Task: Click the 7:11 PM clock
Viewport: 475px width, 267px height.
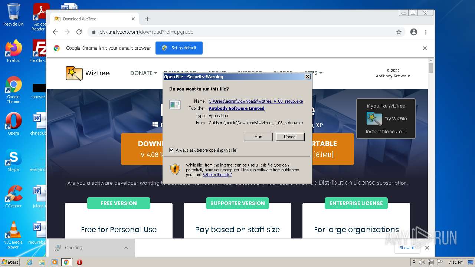Action: coord(456,262)
